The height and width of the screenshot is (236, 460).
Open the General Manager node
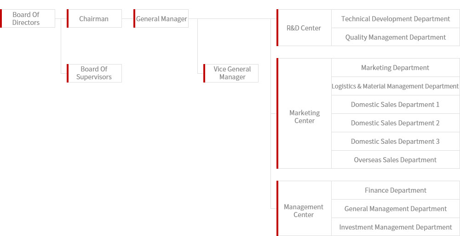(x=161, y=19)
